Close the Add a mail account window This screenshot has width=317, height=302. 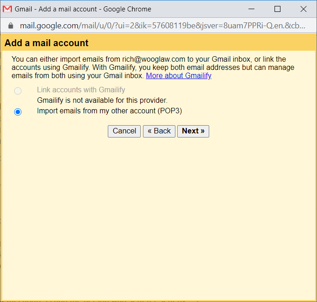[303, 9]
